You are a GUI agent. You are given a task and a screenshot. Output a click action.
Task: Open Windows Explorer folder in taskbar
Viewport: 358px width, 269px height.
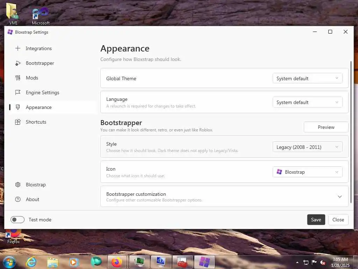[x=53, y=262]
